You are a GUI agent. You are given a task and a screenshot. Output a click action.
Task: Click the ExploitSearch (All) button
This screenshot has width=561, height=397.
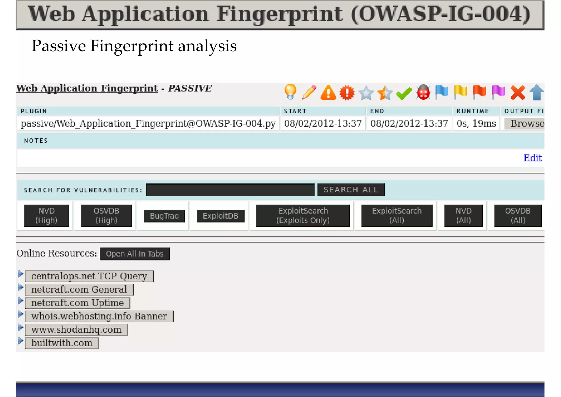(397, 216)
